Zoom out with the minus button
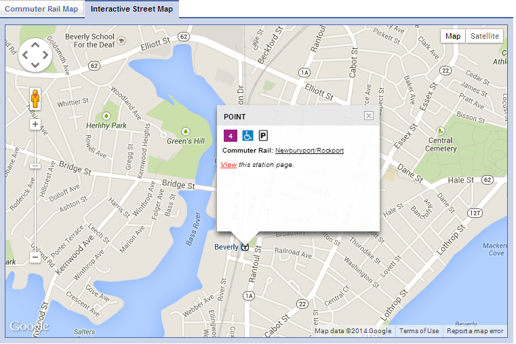516x344 pixels. click(35, 256)
